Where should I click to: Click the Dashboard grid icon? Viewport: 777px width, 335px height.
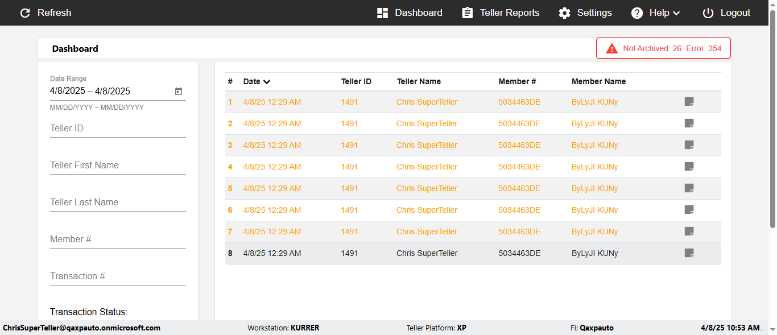tap(382, 13)
